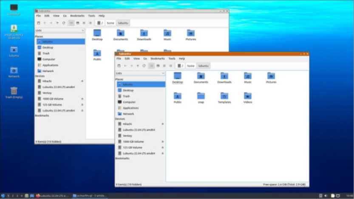This screenshot has height=199, width=354.
Task: Open Tools menu in front window
Action: 172,59
